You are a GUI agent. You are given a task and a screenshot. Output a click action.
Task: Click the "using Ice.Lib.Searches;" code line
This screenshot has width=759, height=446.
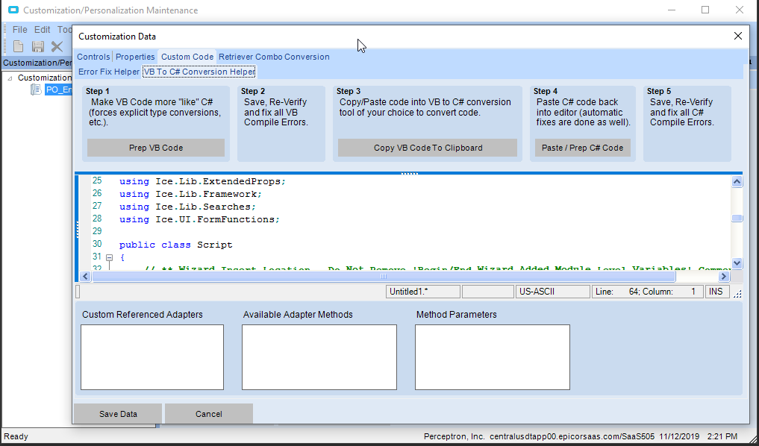(x=187, y=207)
